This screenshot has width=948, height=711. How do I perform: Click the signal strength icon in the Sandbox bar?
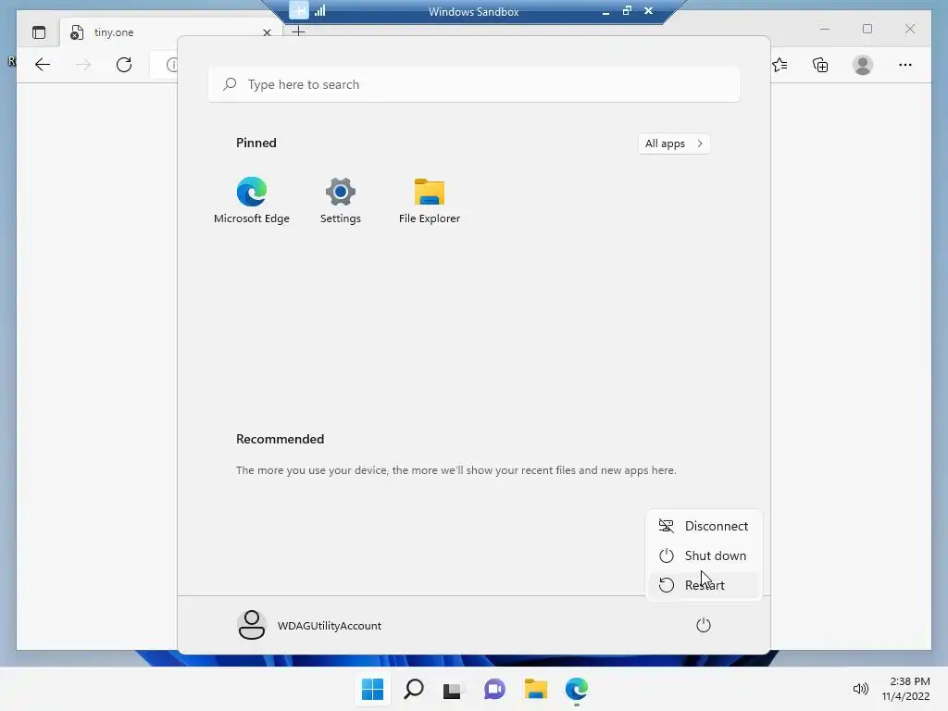click(x=319, y=10)
